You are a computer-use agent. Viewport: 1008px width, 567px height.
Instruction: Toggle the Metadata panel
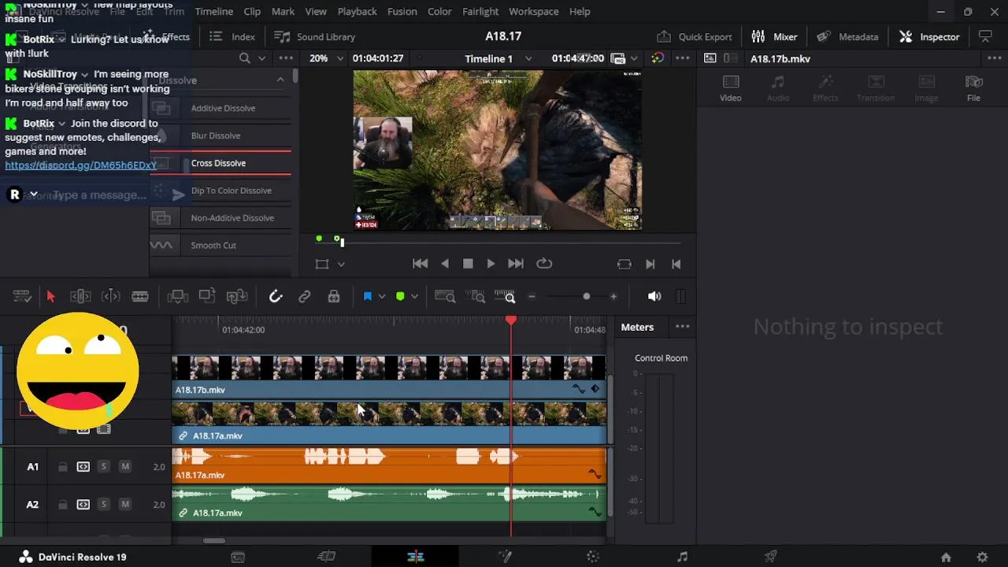point(847,36)
